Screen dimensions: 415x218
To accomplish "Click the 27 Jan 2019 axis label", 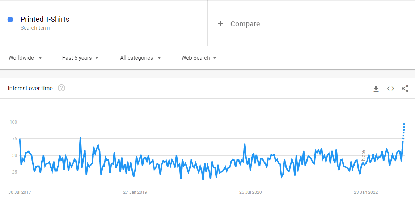I will pos(135,192).
